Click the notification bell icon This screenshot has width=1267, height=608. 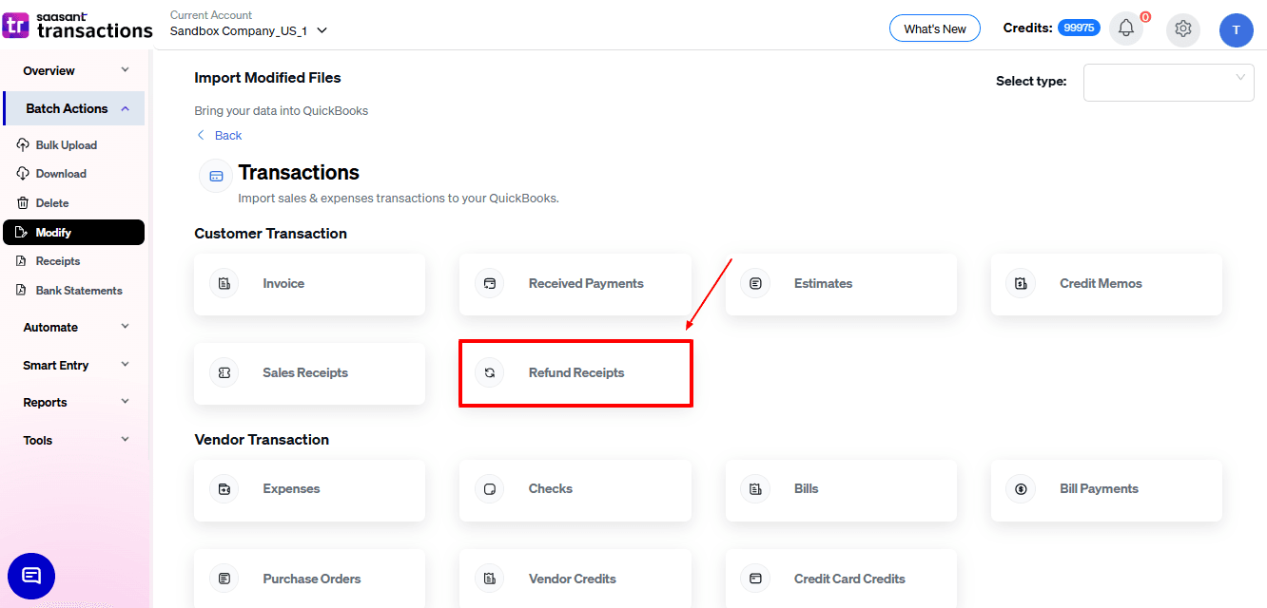(1125, 28)
